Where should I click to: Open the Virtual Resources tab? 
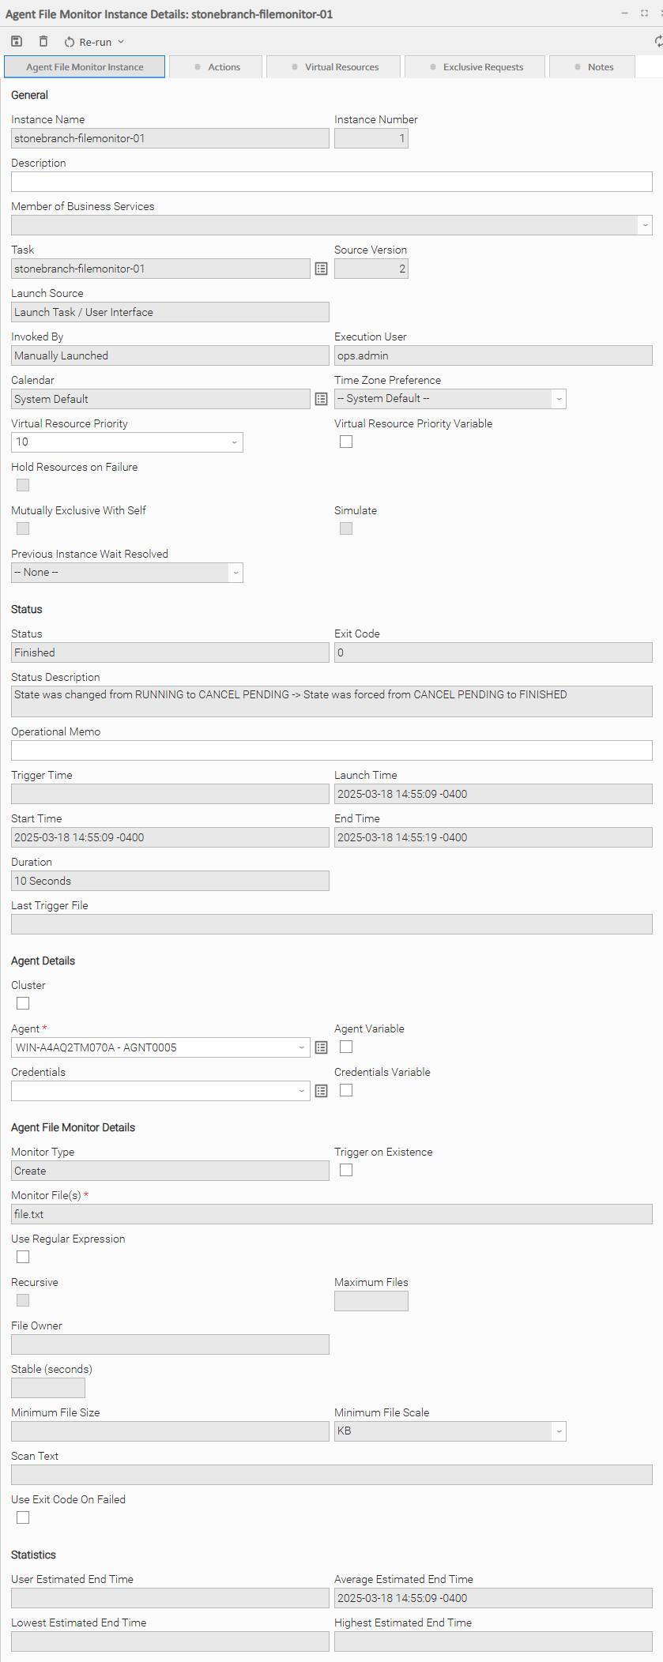[x=334, y=67]
